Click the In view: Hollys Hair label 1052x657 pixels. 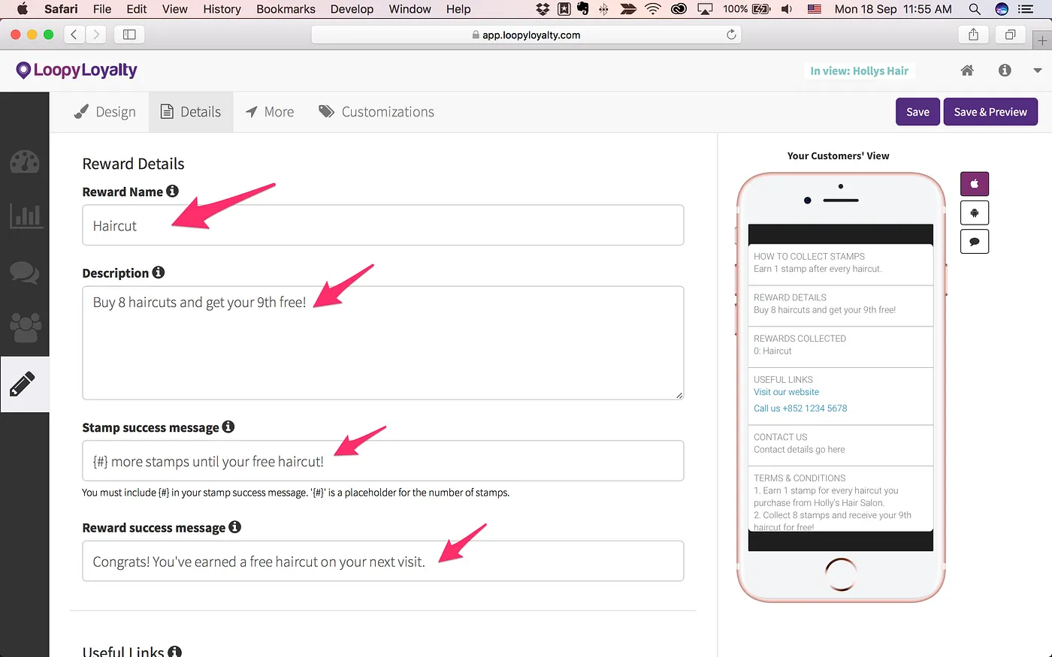860,71
